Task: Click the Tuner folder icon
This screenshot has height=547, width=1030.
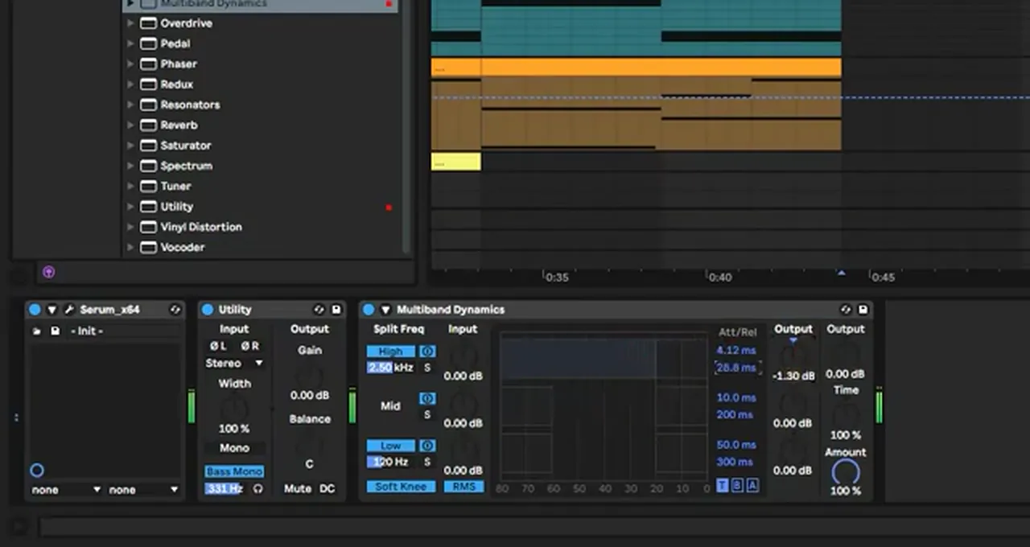Action: coord(148,186)
